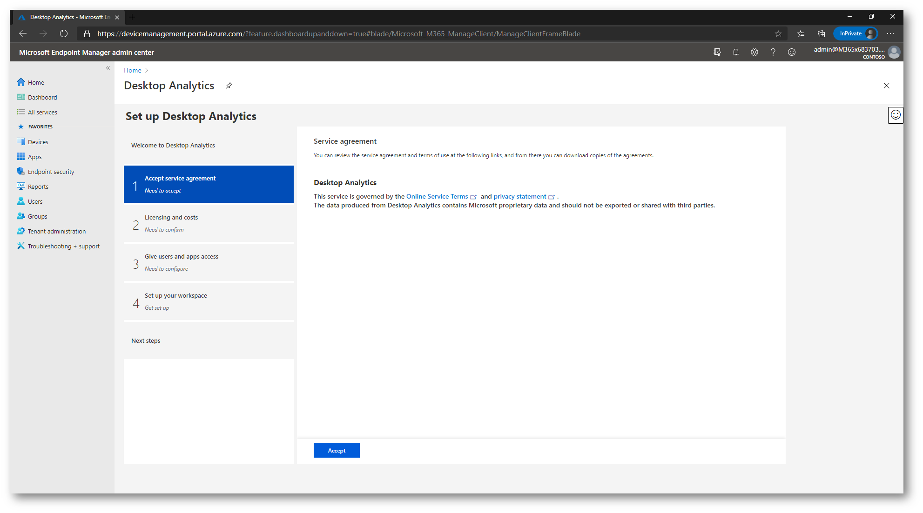Select Set up your workspace step

pos(209,301)
